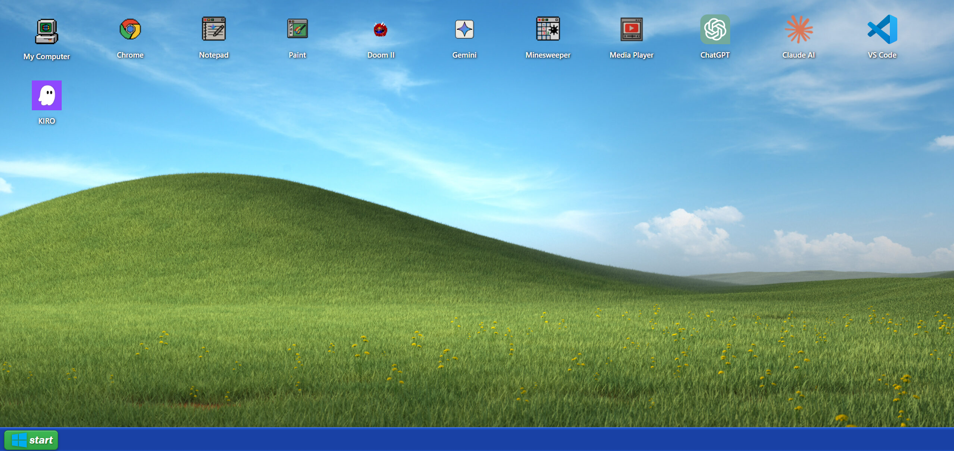This screenshot has height=451, width=954.
Task: Click the start button on the taskbar
Action: tap(31, 440)
